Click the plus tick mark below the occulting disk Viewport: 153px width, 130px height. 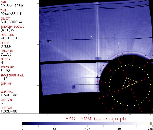130,115
